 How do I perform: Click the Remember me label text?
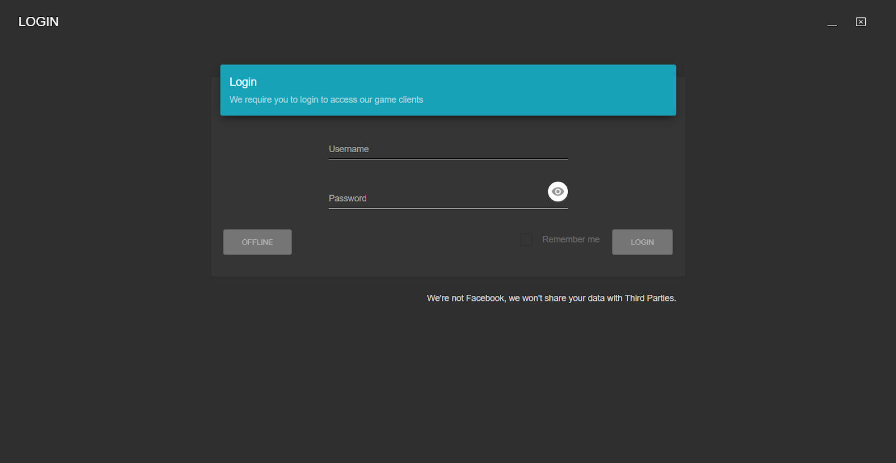(x=570, y=239)
